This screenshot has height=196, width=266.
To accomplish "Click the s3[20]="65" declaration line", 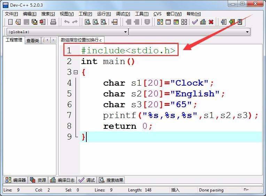I will [x=150, y=104].
